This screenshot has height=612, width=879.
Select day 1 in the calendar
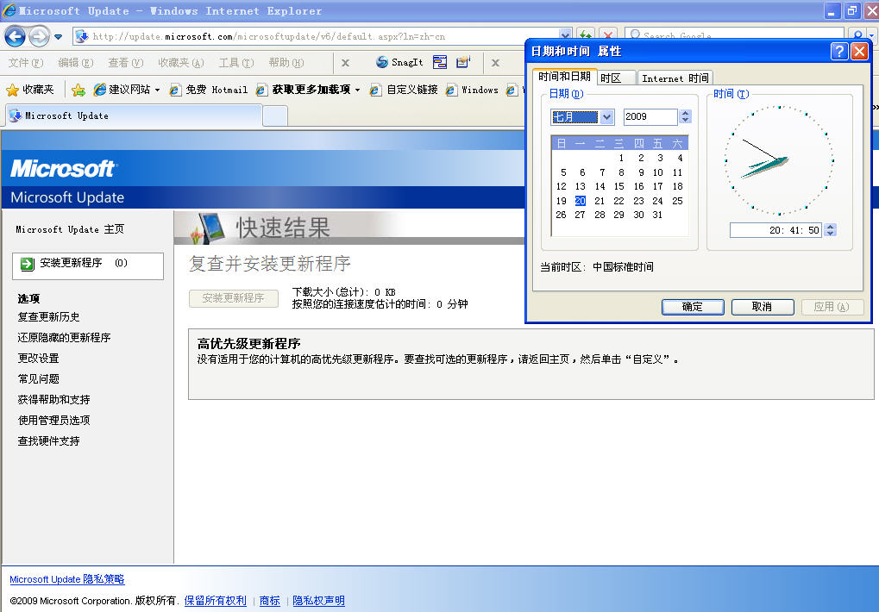coord(621,158)
